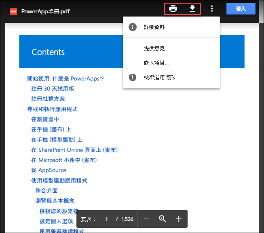This screenshot has width=264, height=233.
Task: Select 詳細資料 from the menu
Action: click(171, 27)
